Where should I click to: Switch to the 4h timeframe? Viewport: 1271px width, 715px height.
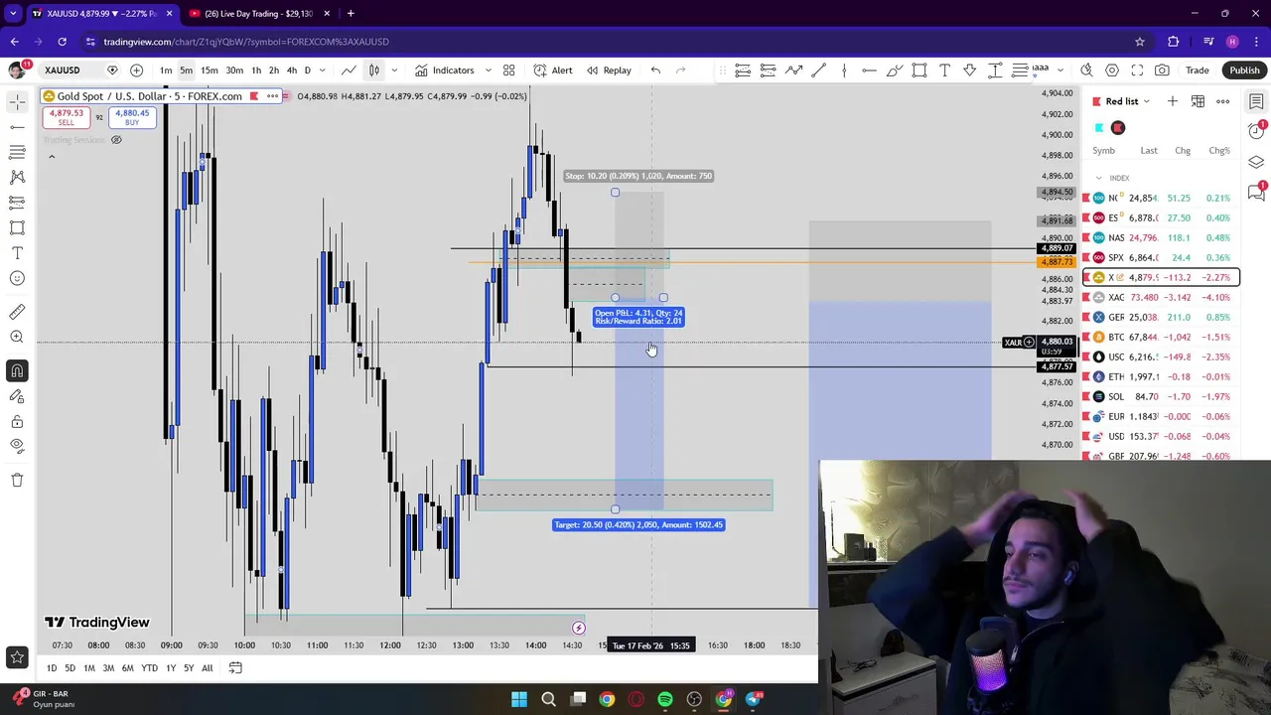[291, 71]
